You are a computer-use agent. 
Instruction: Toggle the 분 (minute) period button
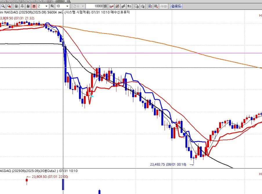coord(34,6)
